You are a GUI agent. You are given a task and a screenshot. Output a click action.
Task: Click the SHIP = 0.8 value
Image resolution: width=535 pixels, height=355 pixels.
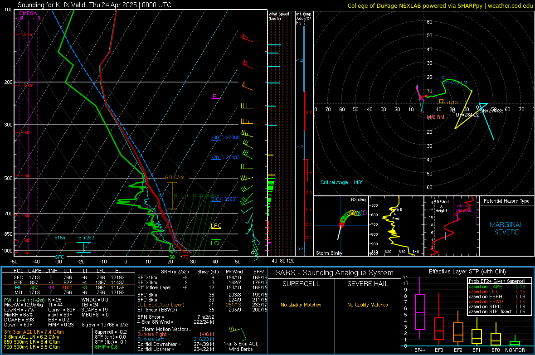click(x=106, y=347)
